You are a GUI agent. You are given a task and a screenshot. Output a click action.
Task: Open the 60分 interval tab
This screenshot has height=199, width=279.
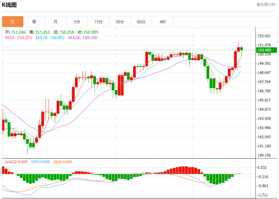tap(141, 22)
